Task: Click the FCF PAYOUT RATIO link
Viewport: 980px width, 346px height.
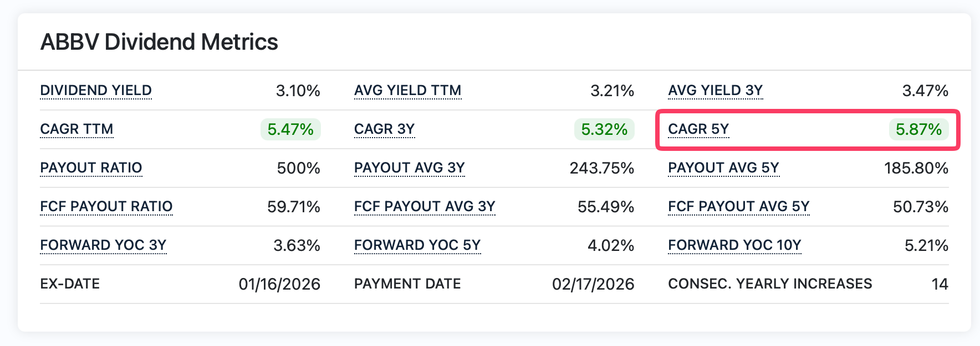Action: click(x=106, y=206)
